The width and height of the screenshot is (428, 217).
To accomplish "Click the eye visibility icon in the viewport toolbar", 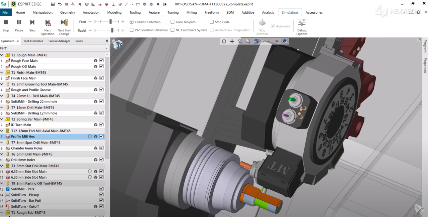I will point(277,41).
